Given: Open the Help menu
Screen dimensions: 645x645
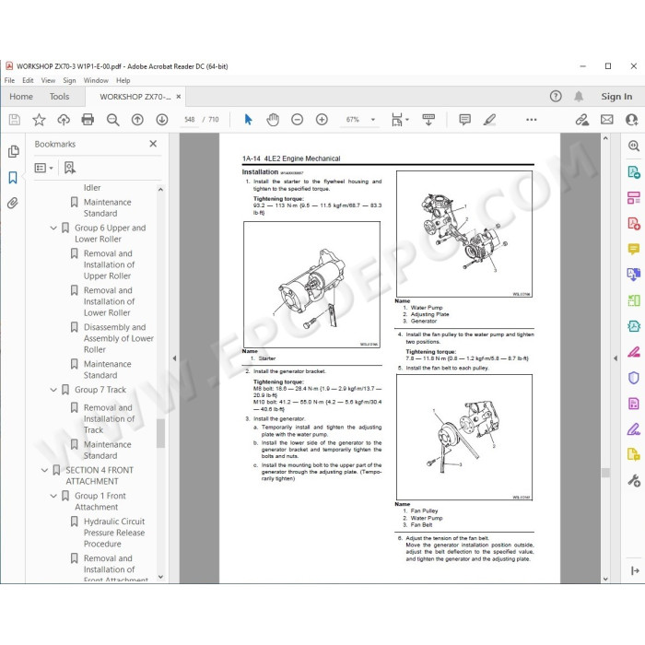Looking at the screenshot, I should coord(123,80).
